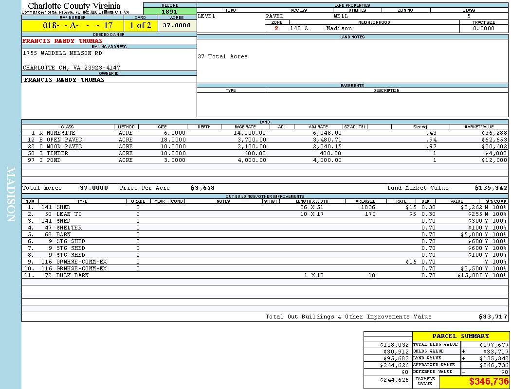511x389 pixels.
Task: Select the Land Market Value amount $135,342
Action: click(491, 188)
